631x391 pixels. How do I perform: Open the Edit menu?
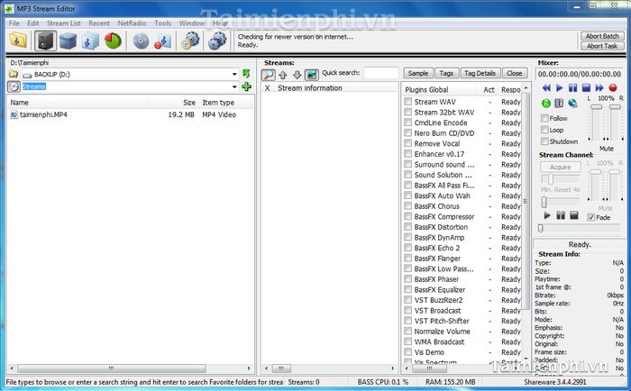pos(33,23)
